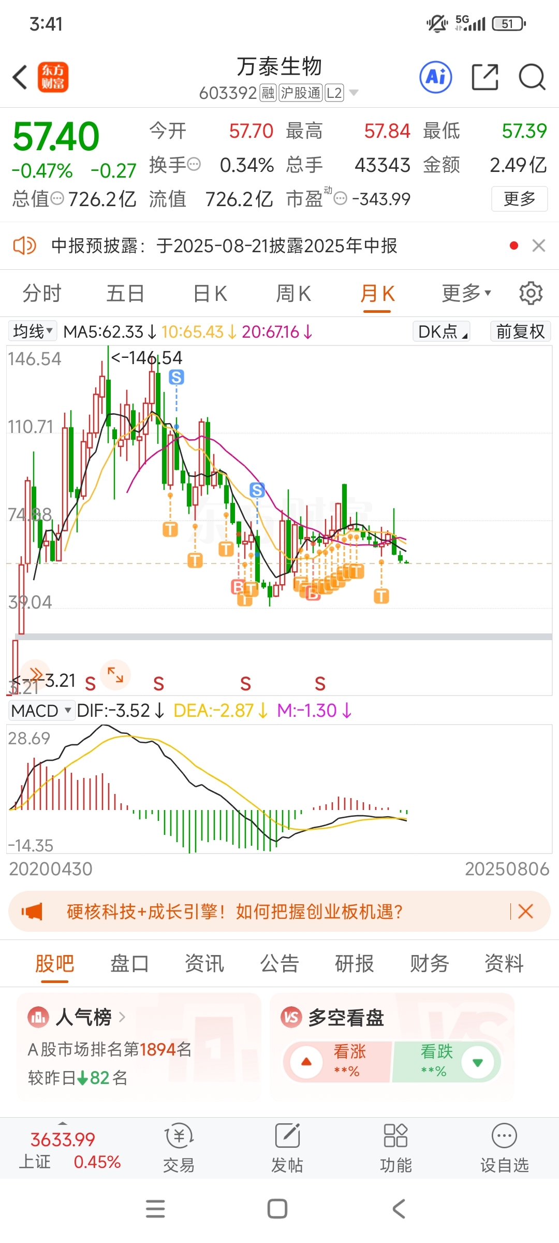Tap the 总值 info bubble icon

[57, 198]
